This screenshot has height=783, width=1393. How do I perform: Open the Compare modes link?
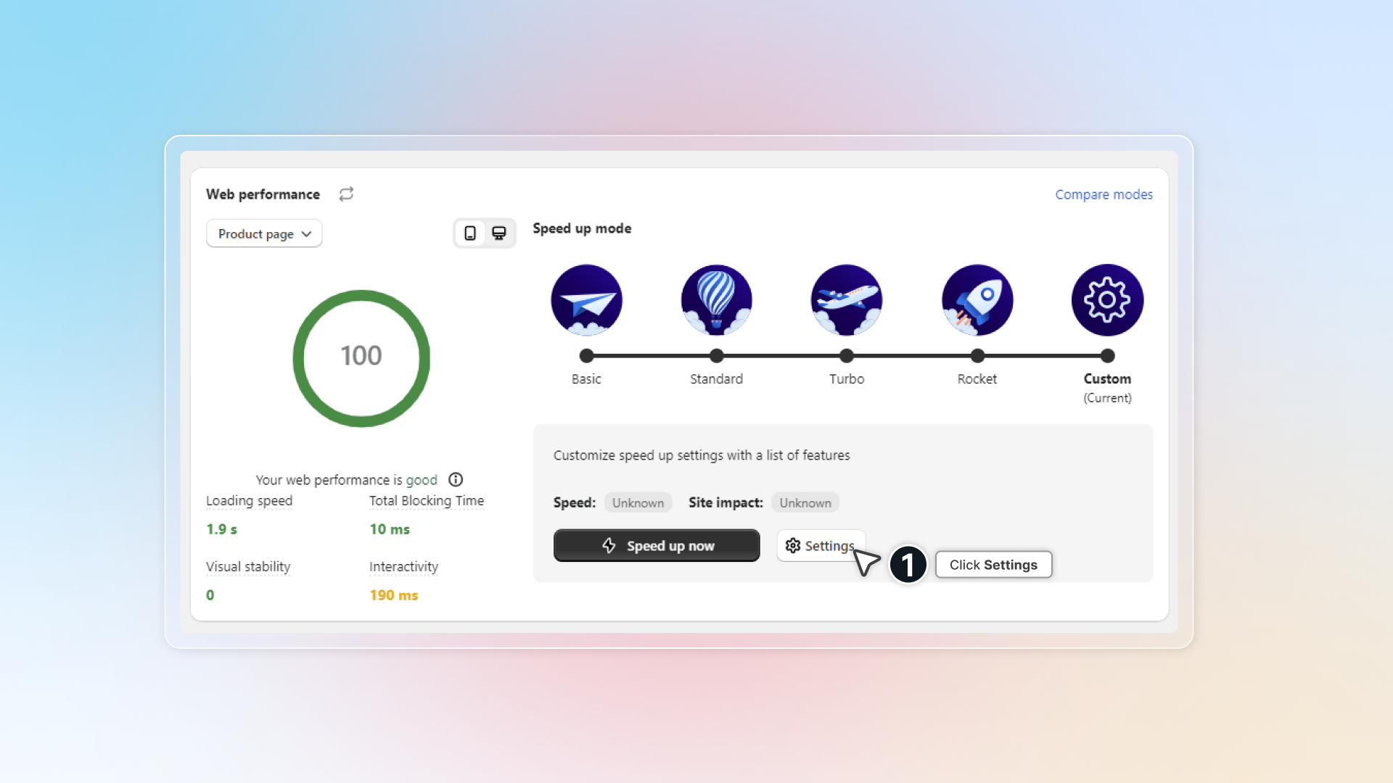coord(1104,194)
